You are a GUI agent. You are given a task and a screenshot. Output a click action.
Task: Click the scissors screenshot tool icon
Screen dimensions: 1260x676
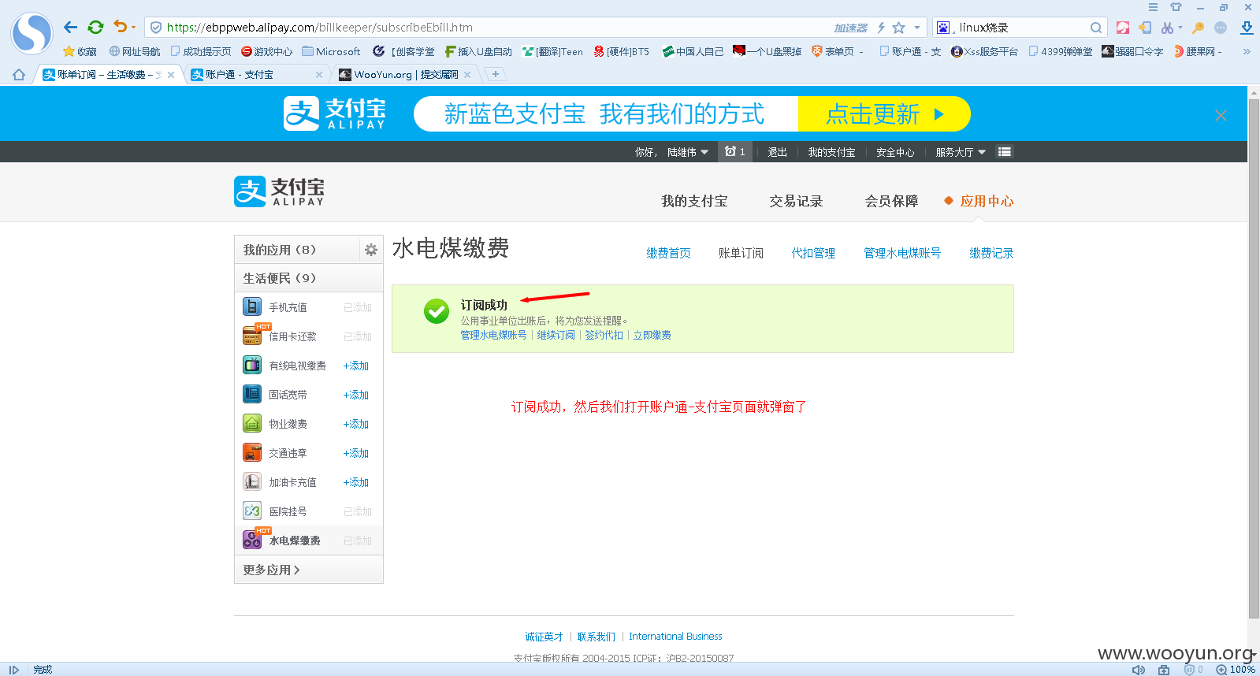pos(1166,28)
